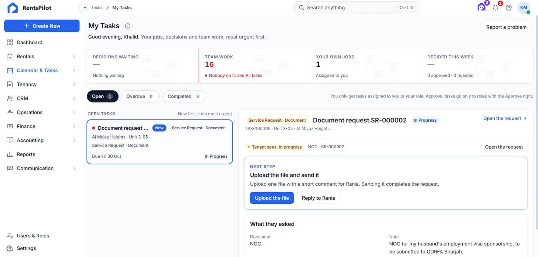Image resolution: width=538 pixels, height=257 pixels.
Task: Click the Finance cash icon
Action: pyautogui.click(x=10, y=126)
